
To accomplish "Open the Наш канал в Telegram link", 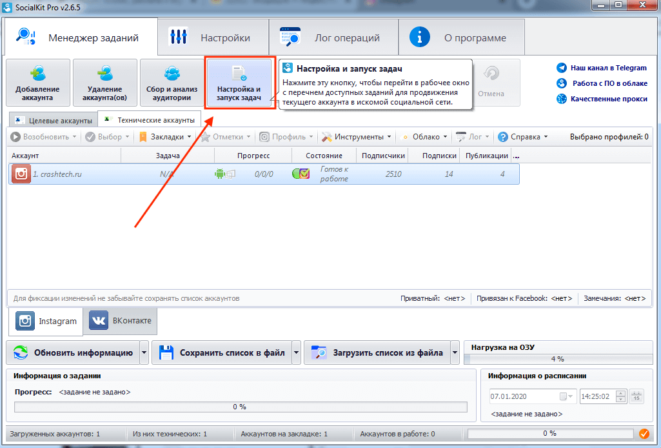I will coord(608,68).
